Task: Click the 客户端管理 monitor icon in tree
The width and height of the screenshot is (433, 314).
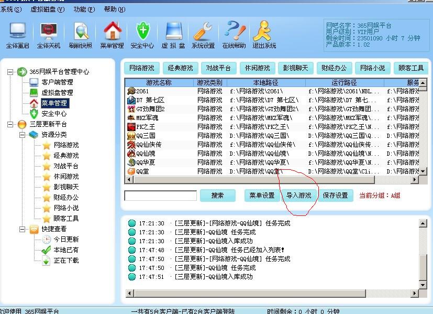Action: 34,82
